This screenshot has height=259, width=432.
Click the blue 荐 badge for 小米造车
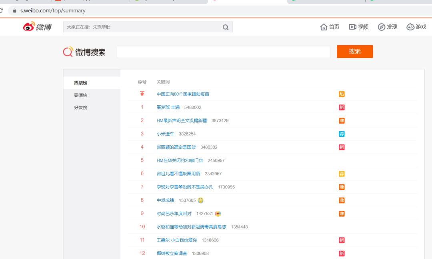click(x=342, y=134)
